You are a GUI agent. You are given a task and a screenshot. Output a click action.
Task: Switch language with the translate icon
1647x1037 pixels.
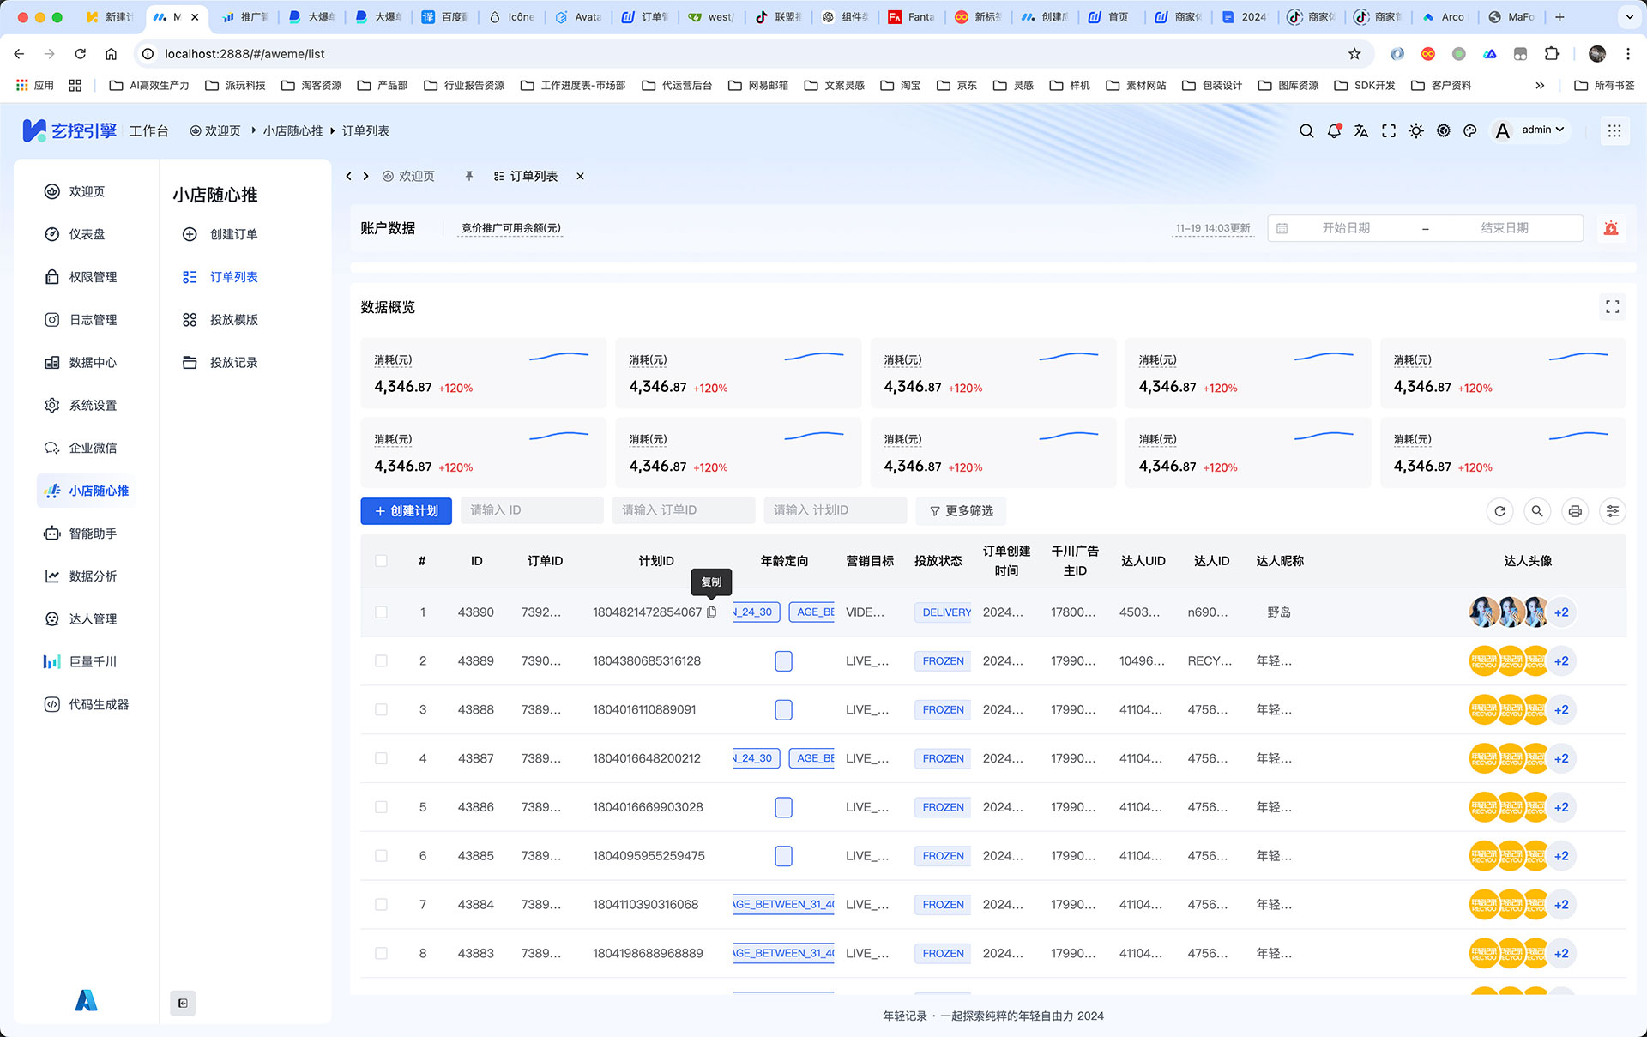pos(1361,130)
